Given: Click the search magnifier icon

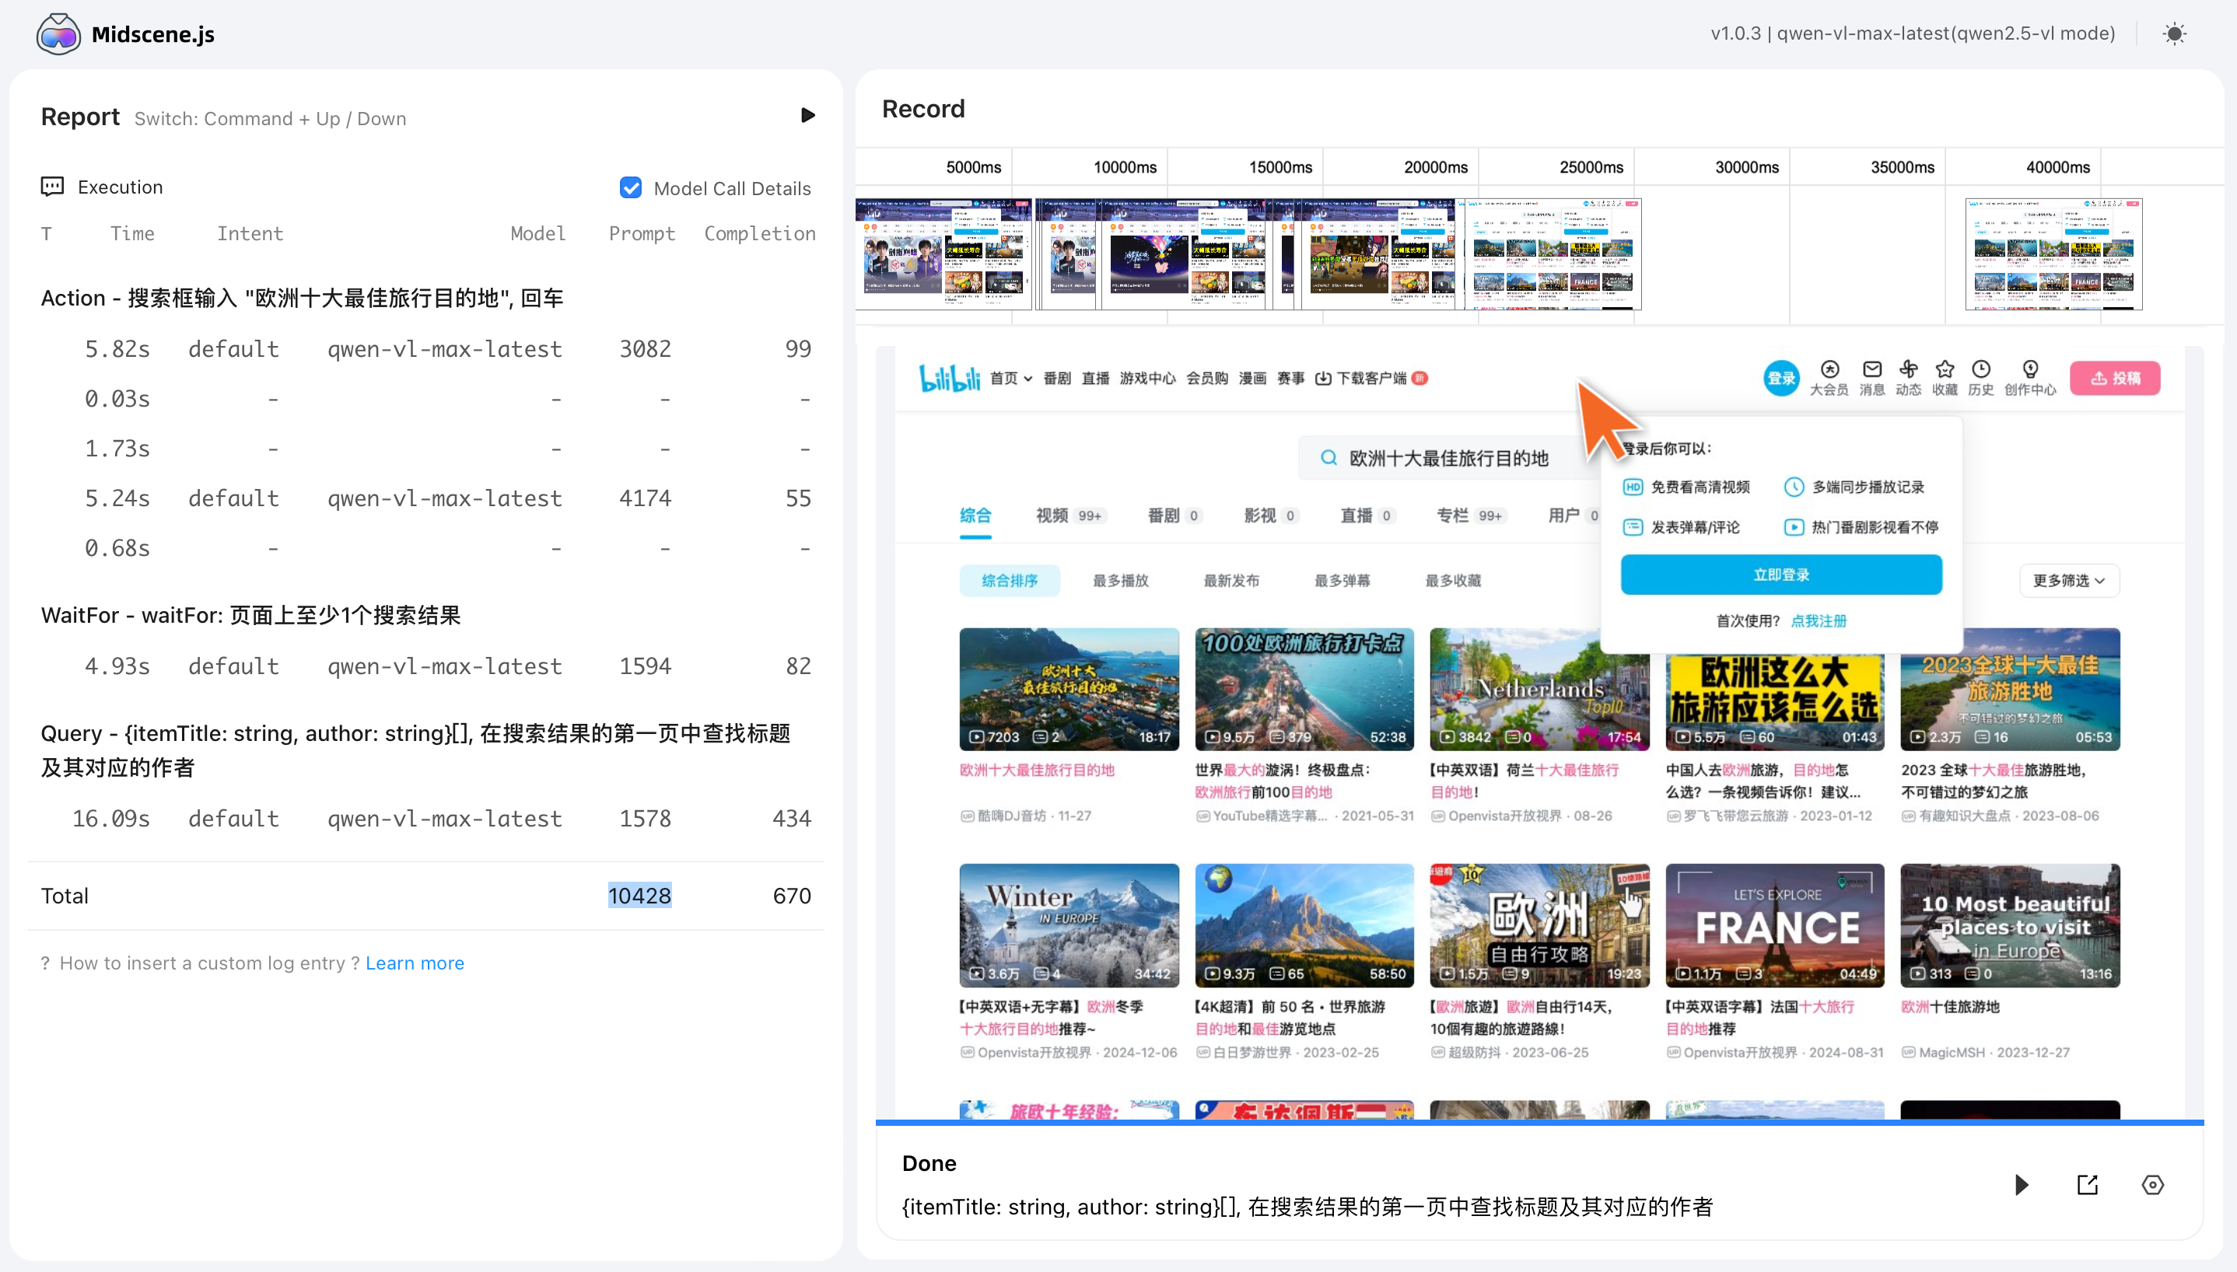Looking at the screenshot, I should click(x=1329, y=458).
